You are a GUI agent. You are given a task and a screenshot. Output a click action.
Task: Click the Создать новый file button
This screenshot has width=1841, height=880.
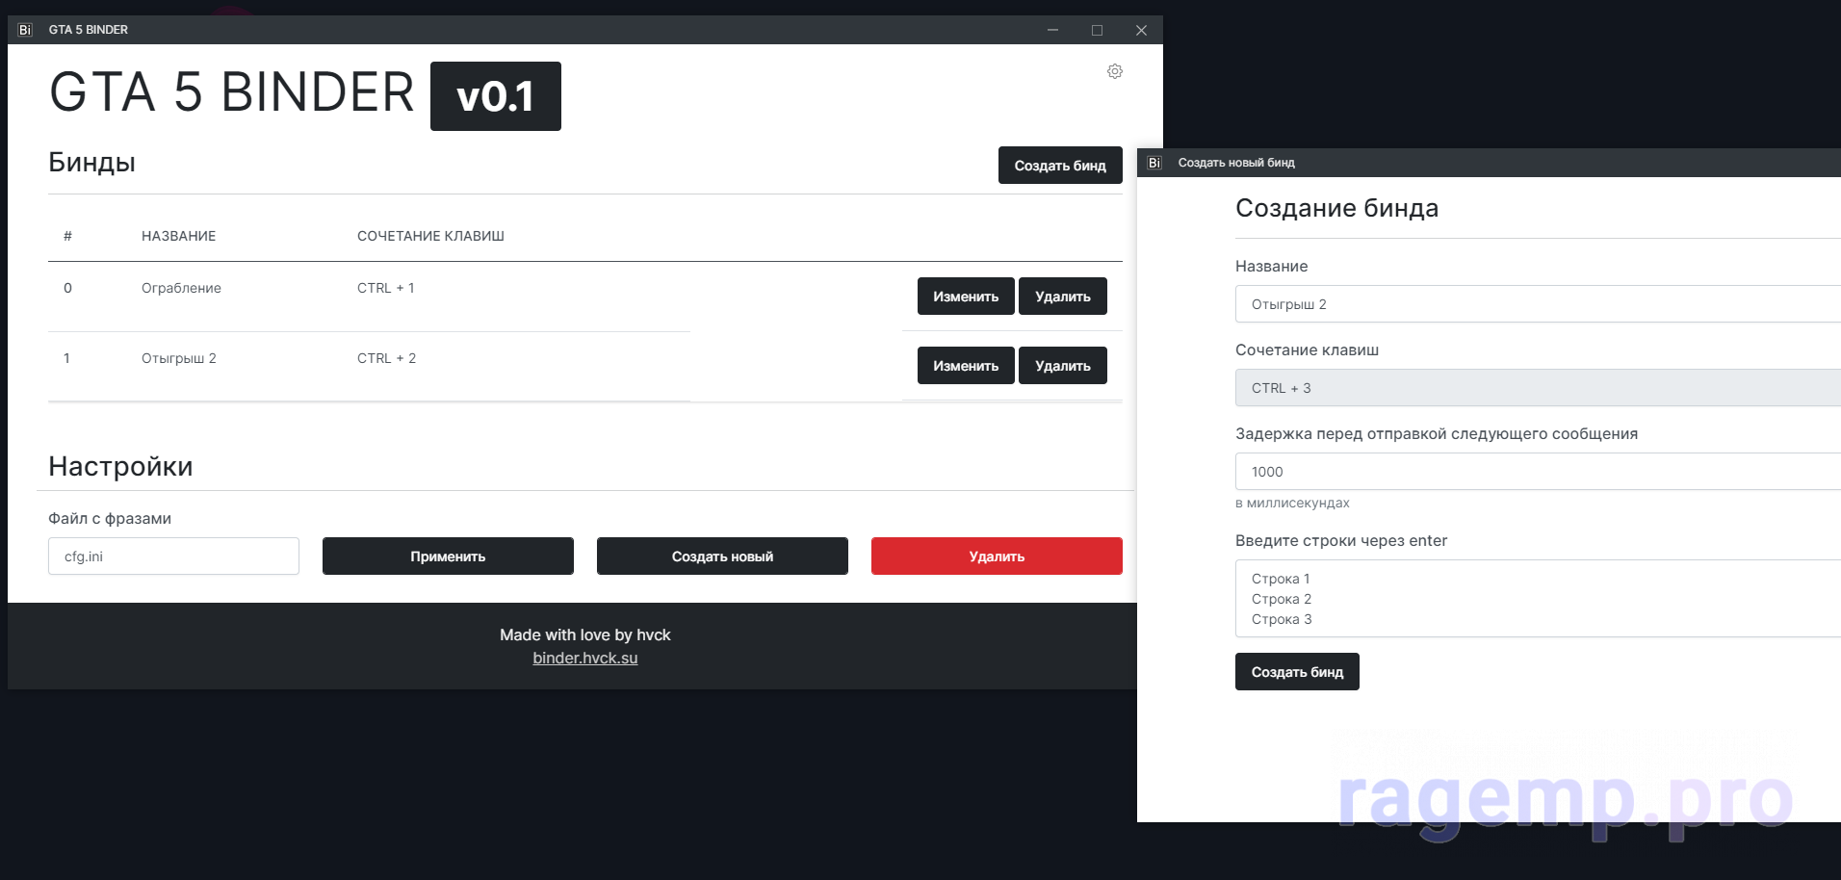point(722,556)
